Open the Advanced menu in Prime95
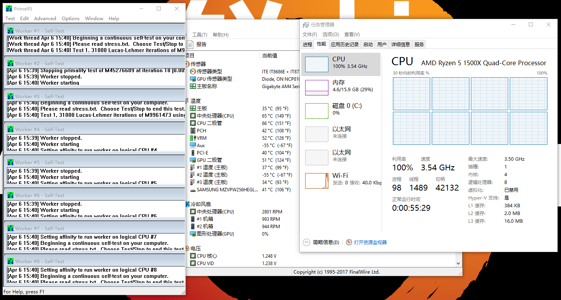Screen dimensions: 561x300 [45, 19]
